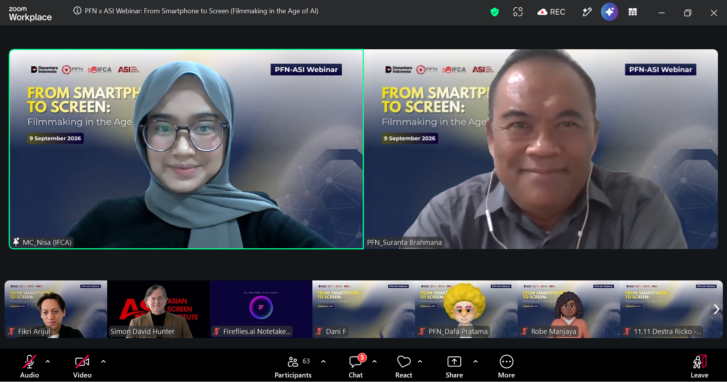Select PFN_Dafa Pratama avatar thumbnail
This screenshot has width=727, height=382.
466,309
